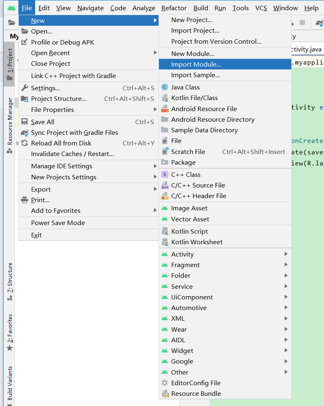The image size is (324, 406).
Task: Expand the Service submenu arrow
Action: [x=286, y=286]
